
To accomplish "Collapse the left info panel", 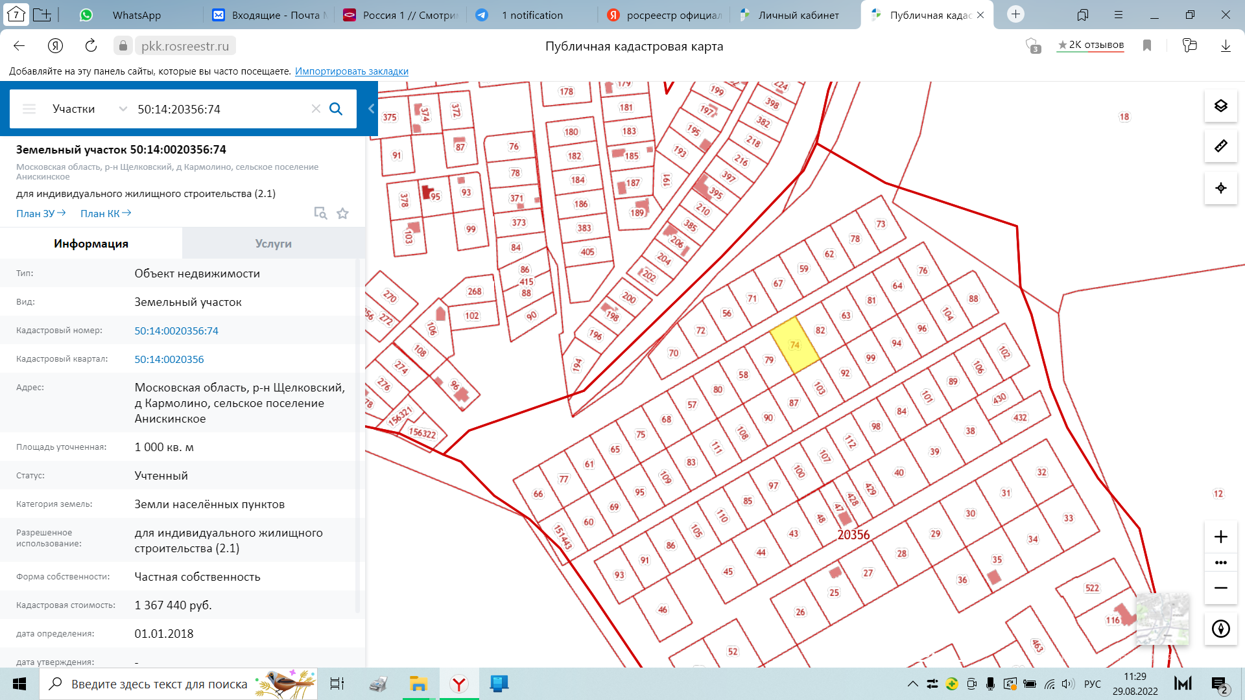I will click(371, 109).
